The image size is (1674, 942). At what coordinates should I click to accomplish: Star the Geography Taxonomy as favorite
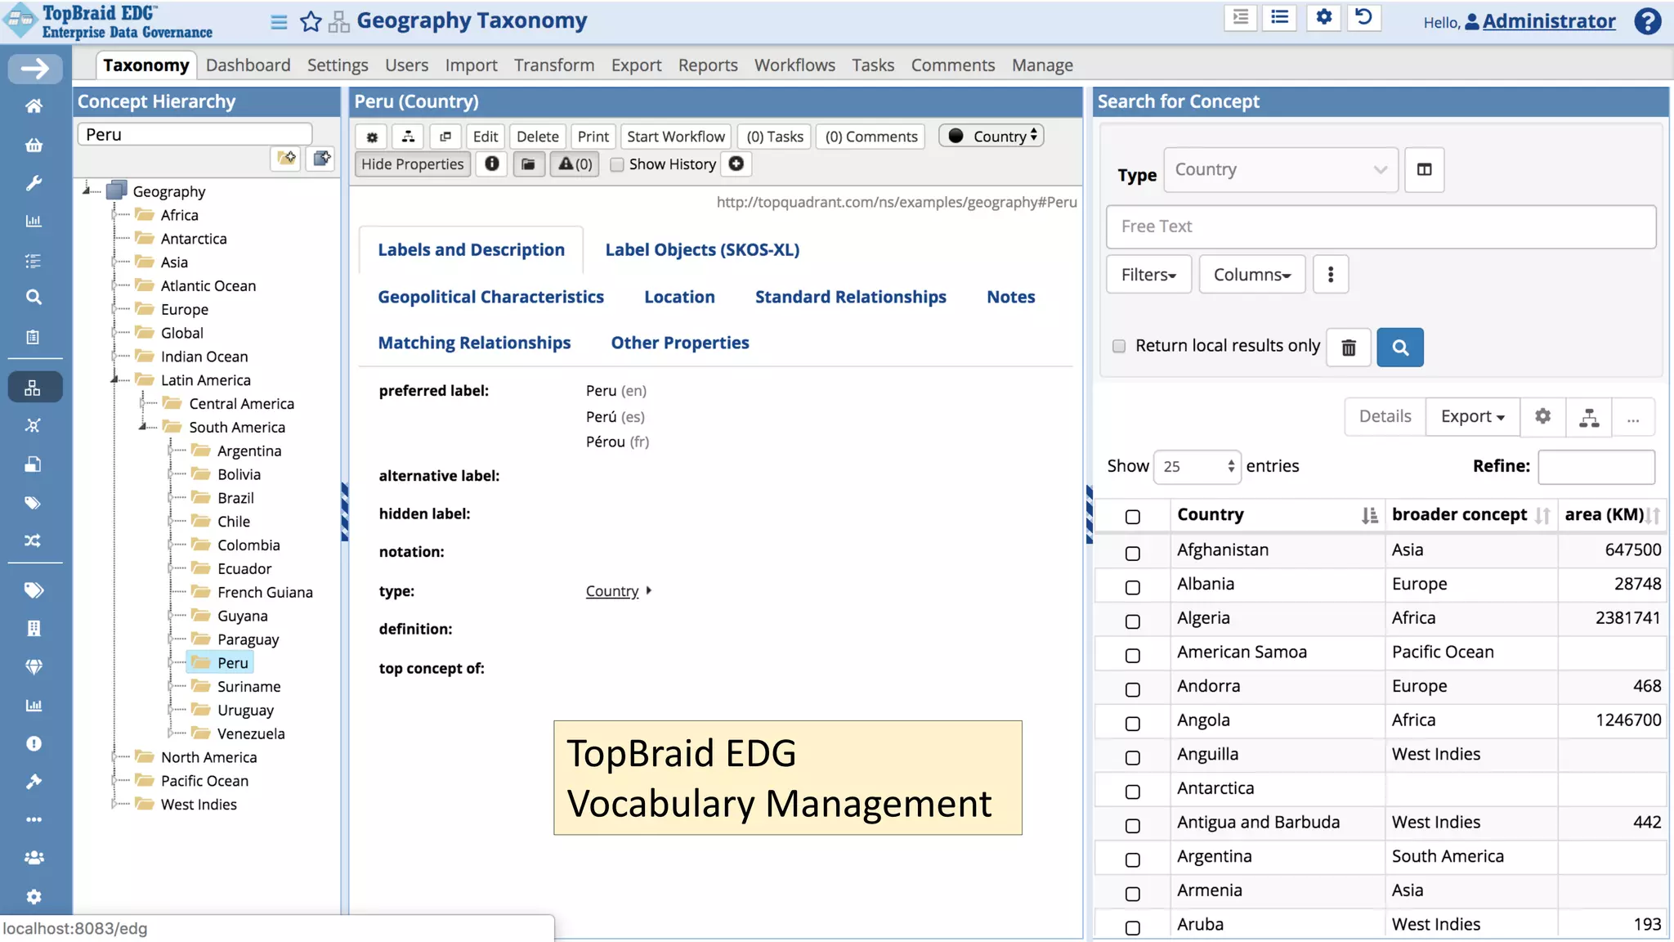click(311, 21)
